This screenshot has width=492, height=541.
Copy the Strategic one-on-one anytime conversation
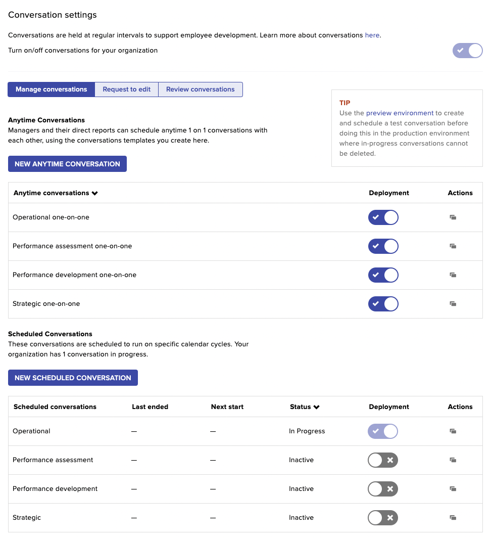(x=453, y=304)
